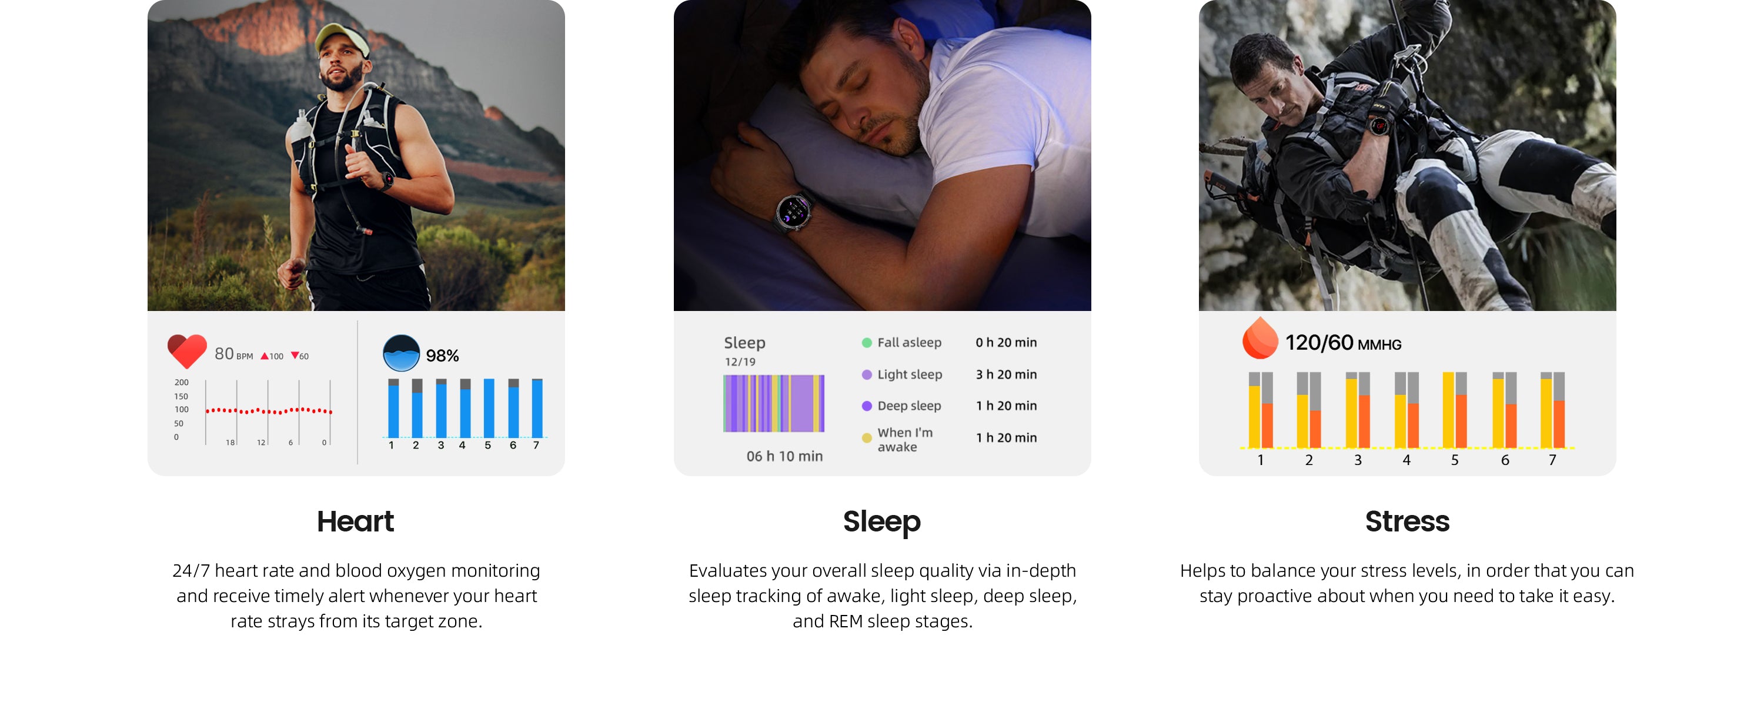Click the green Fall asleep legend dot

866,342
